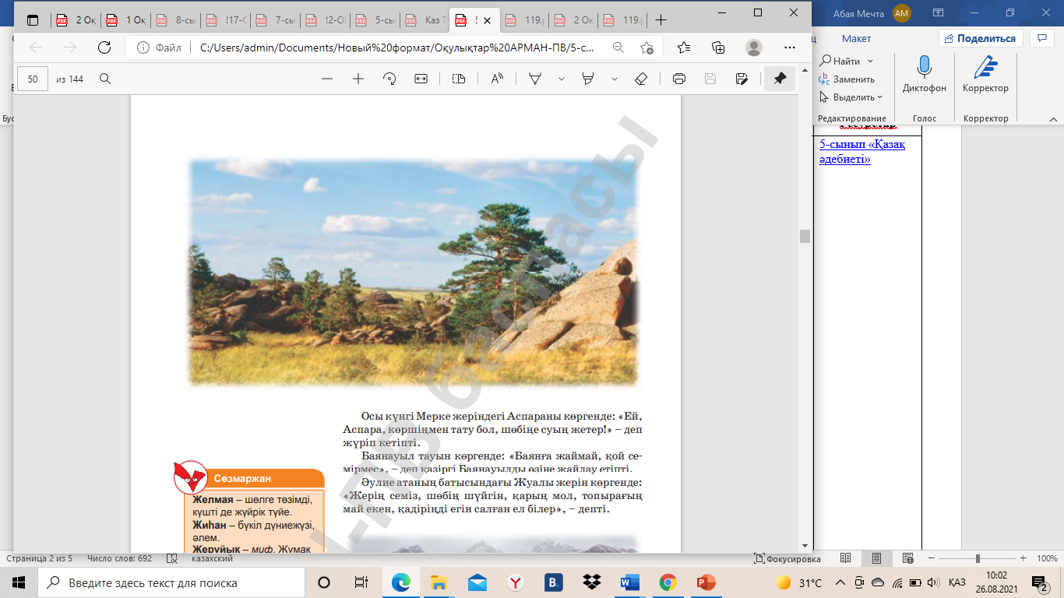Switch to the Каз browser tab
The image size is (1064, 598).
[435, 20]
